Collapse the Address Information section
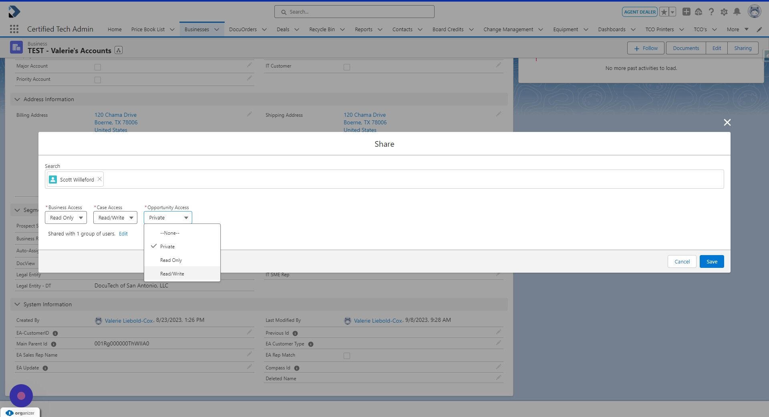769x417 pixels. pyautogui.click(x=17, y=99)
